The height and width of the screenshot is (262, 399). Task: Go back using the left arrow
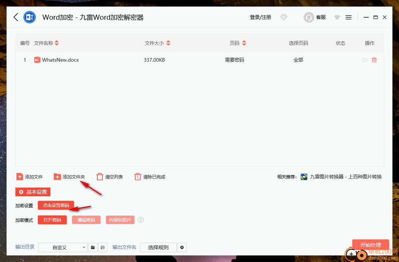point(16,17)
